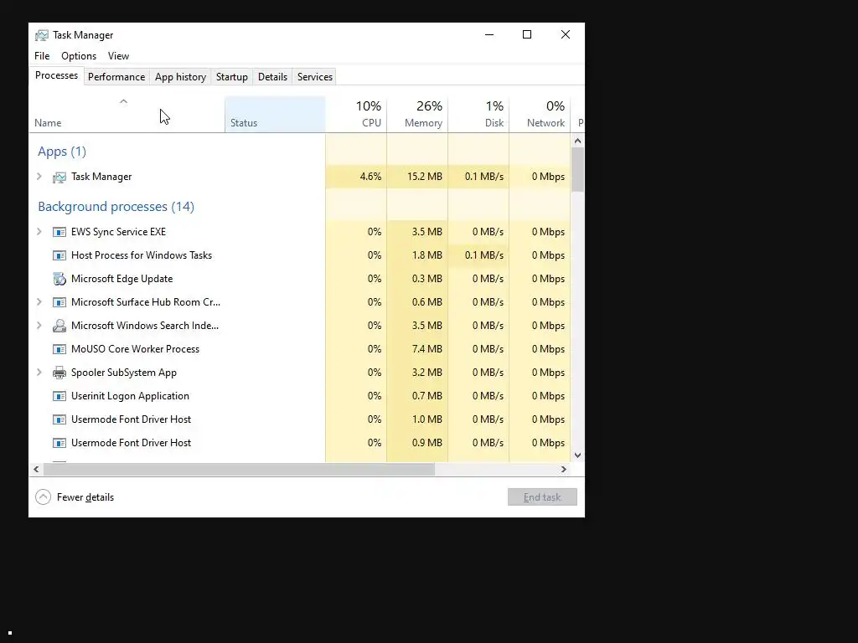Switch to the Details tab
Screen dimensions: 858x643
click(x=272, y=77)
